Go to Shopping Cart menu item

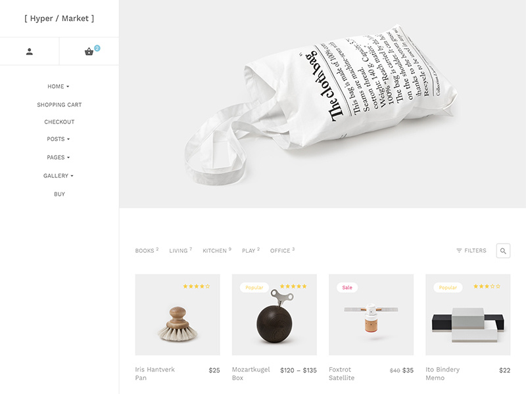pyautogui.click(x=59, y=105)
